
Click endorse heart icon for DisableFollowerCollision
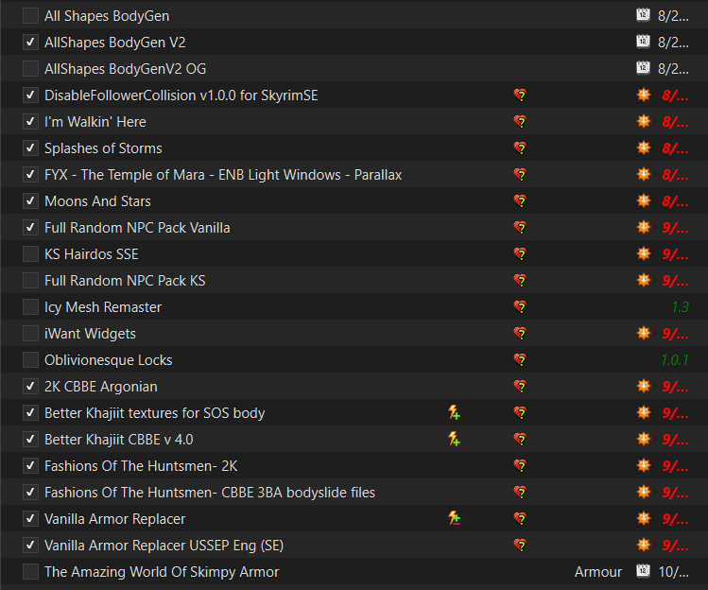[520, 95]
